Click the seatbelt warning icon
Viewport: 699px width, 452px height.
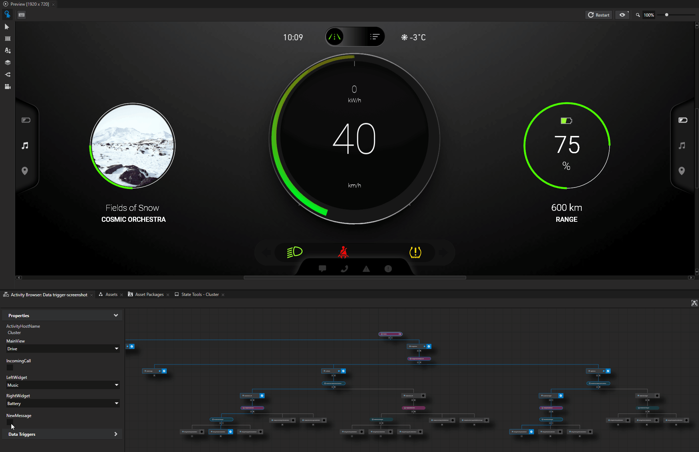click(345, 251)
